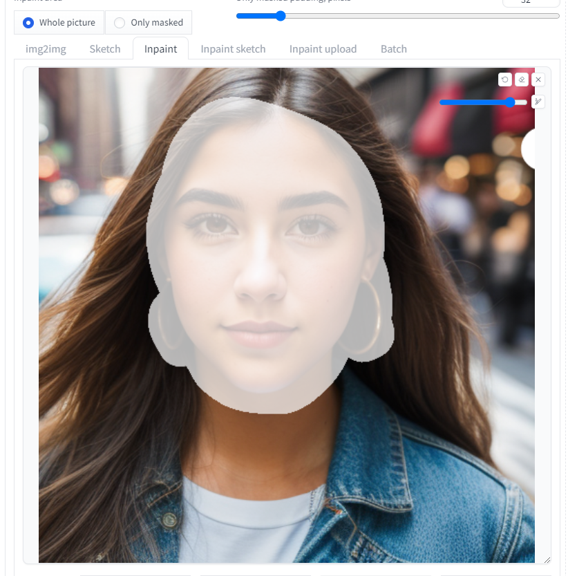Click the brush size slider handle

pyautogui.click(x=510, y=102)
